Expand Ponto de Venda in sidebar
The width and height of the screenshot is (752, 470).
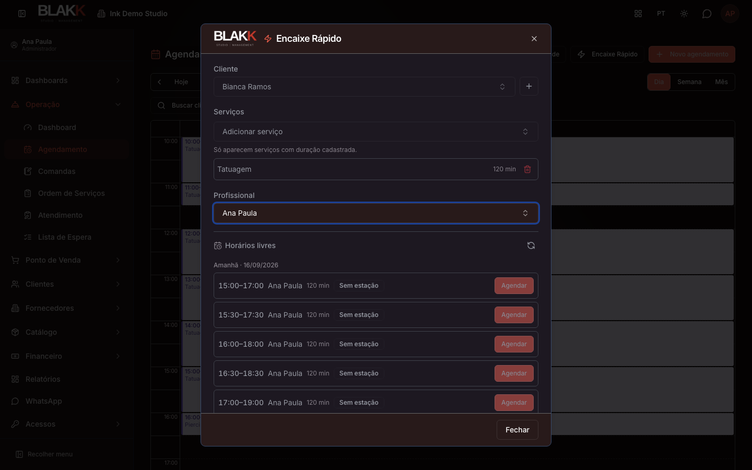tap(66, 260)
